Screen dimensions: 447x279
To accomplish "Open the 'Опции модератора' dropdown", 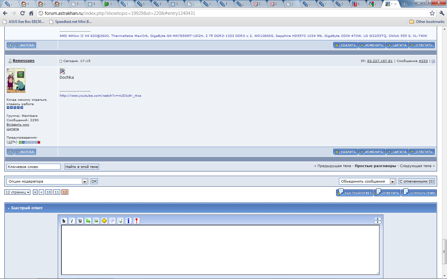I will 47,181.
